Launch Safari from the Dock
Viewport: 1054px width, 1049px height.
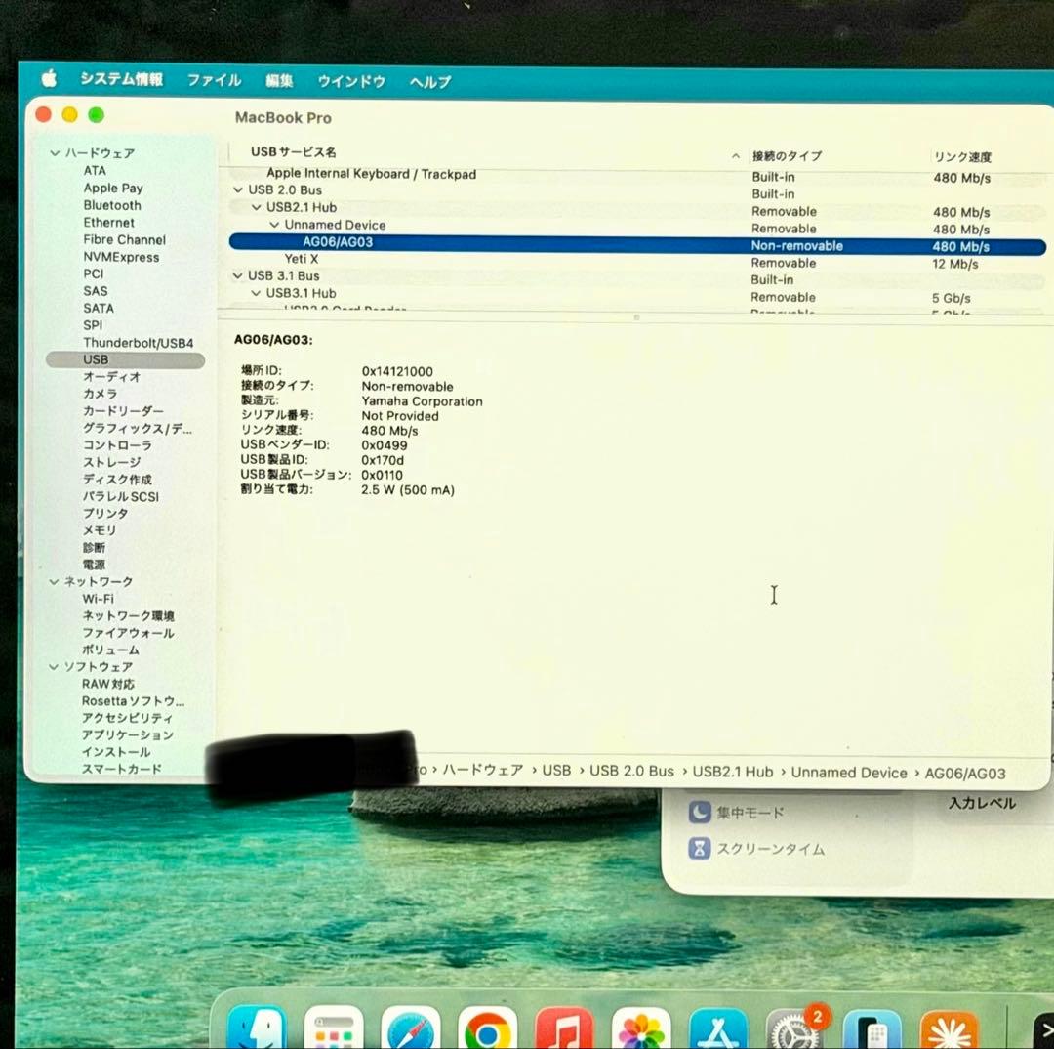coord(411,1028)
